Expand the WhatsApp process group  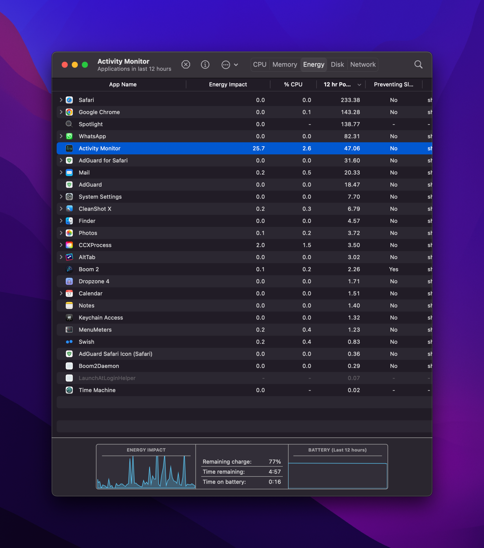[x=61, y=136]
